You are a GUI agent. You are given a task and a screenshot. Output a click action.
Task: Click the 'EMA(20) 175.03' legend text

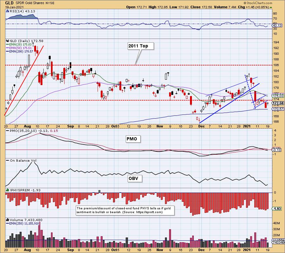click(20, 45)
